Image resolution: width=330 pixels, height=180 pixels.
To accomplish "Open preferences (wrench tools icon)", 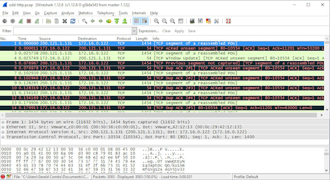I will (216, 21).
